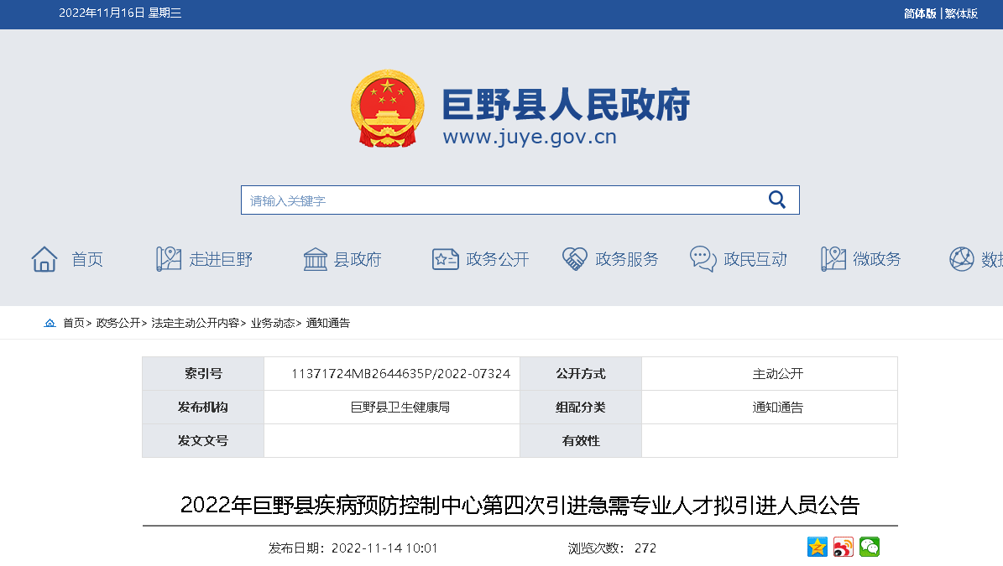Click the 组配分类 label cell
This screenshot has width=1003, height=566.
581,407
